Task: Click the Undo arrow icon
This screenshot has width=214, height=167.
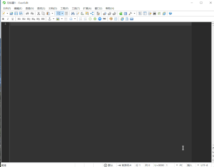Action: coord(27,14)
